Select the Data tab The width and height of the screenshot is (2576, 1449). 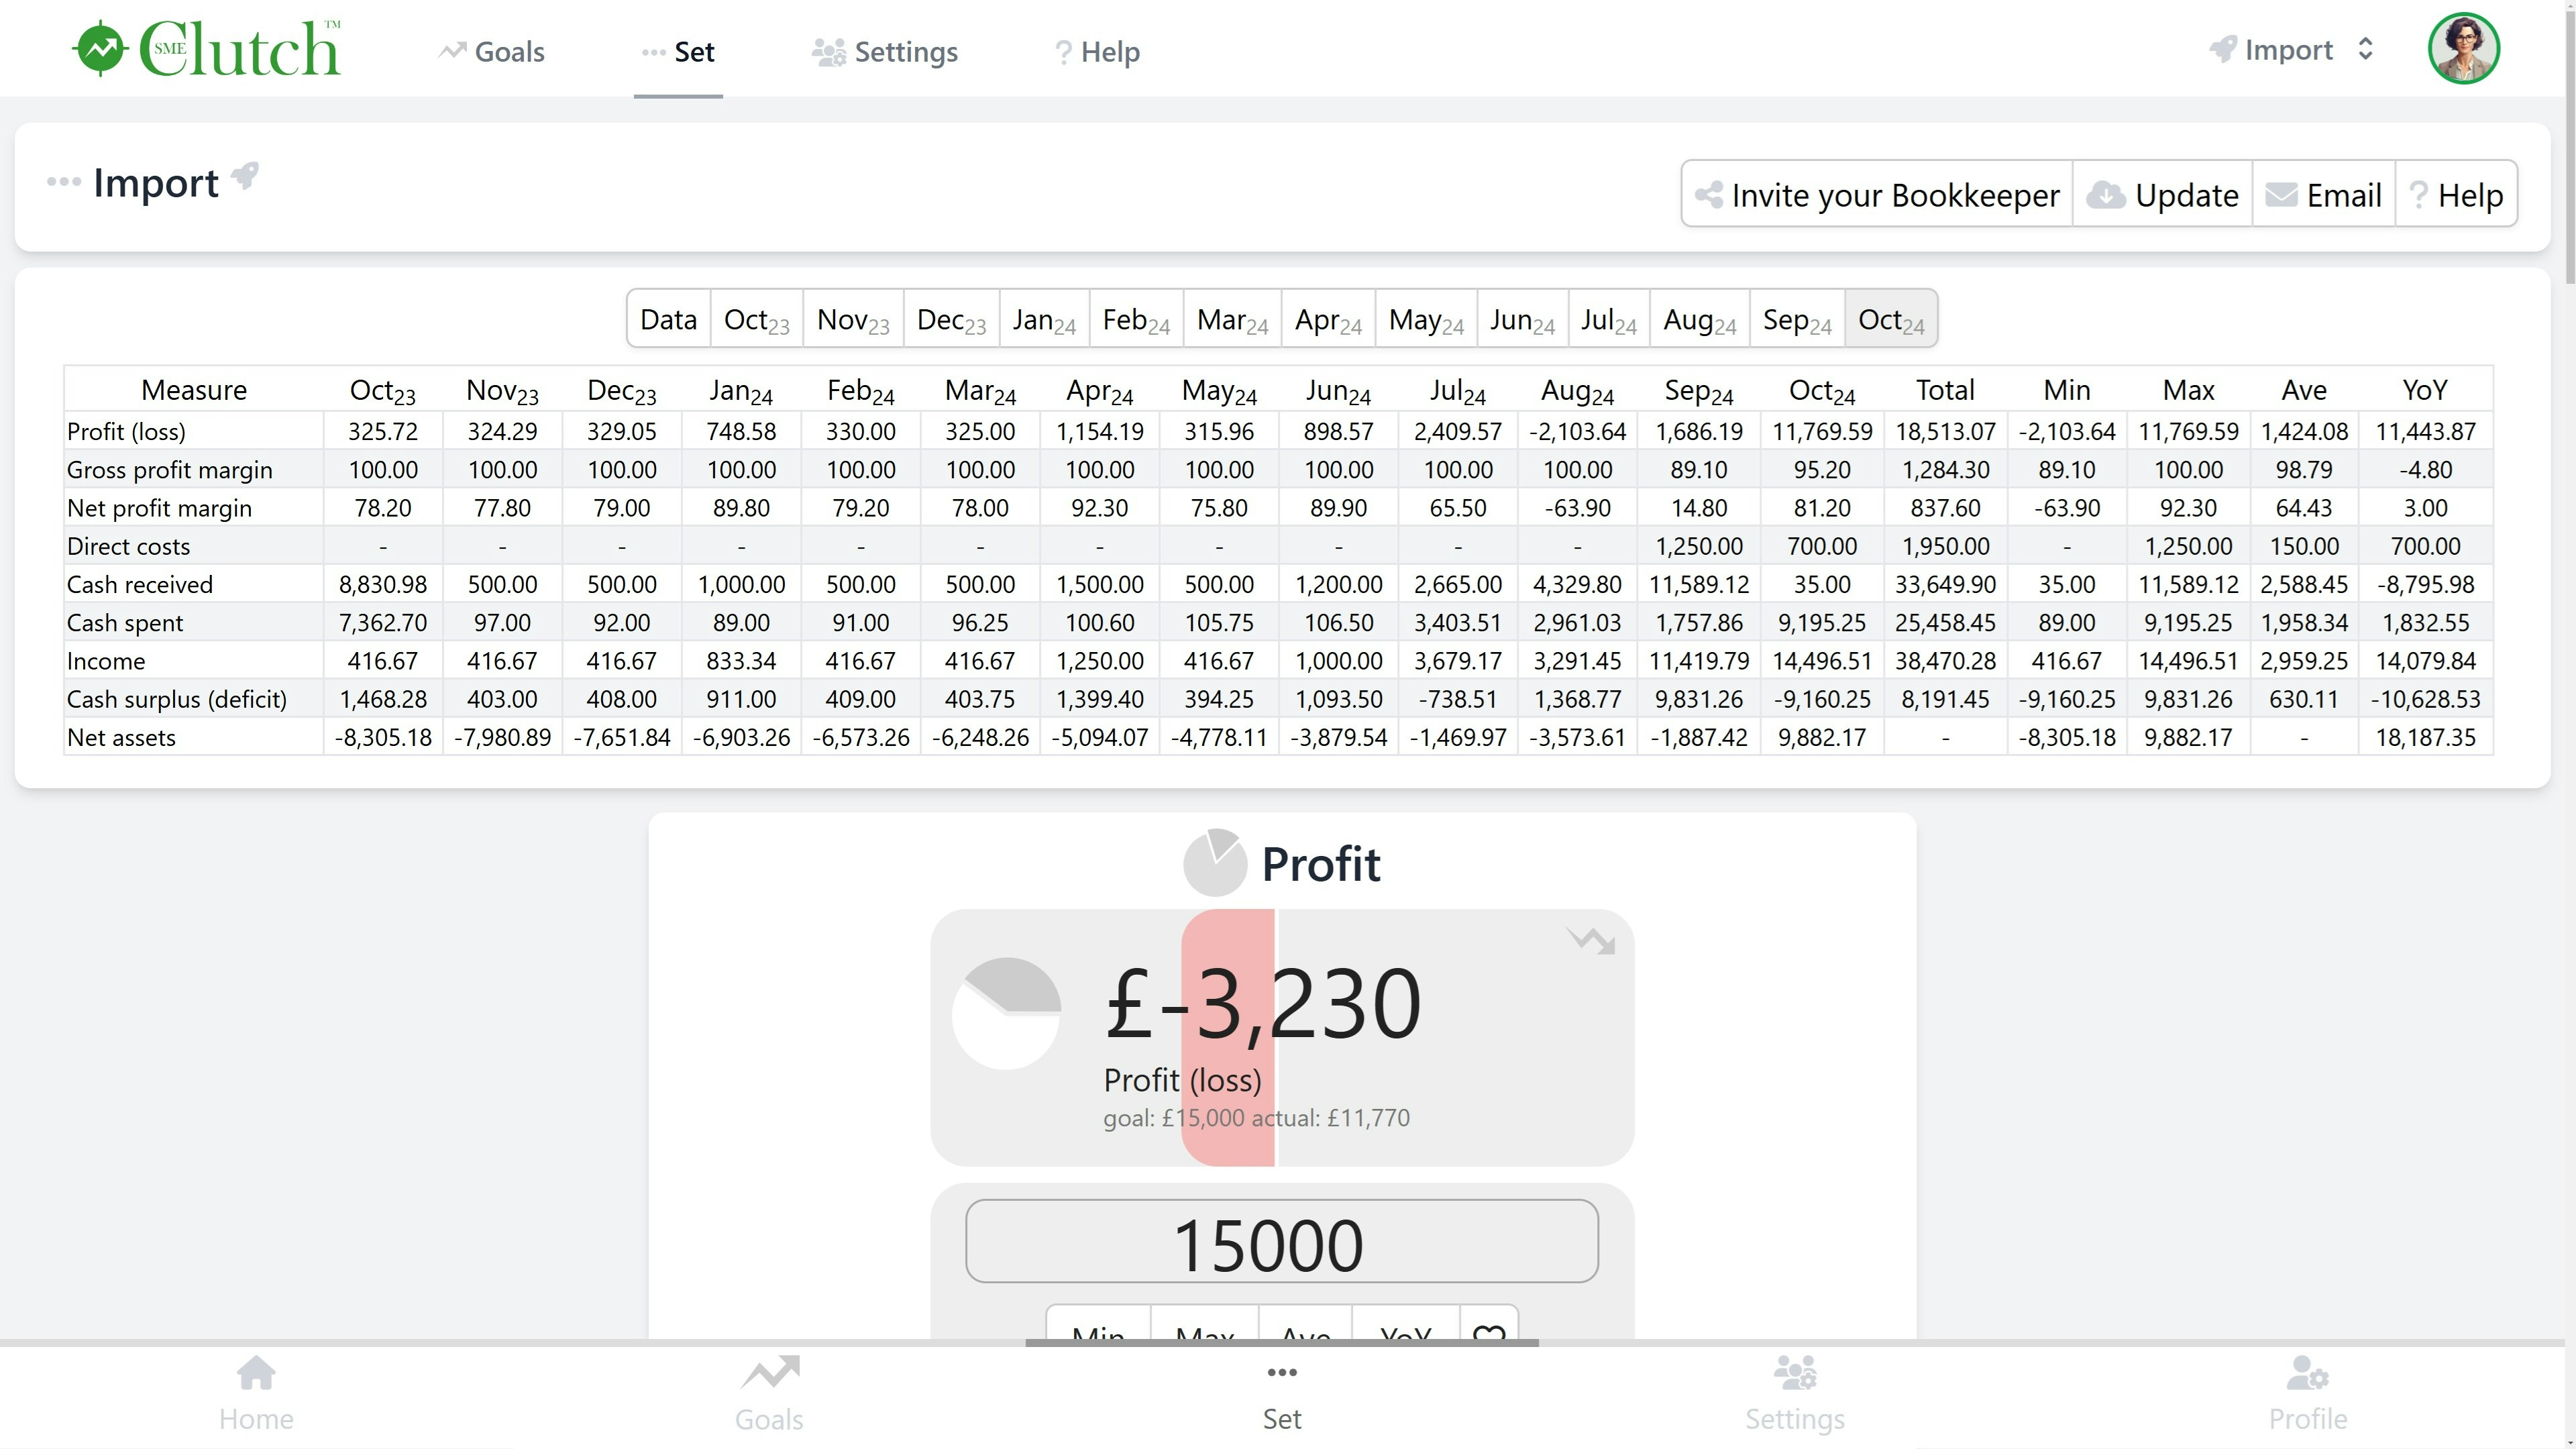tap(668, 319)
